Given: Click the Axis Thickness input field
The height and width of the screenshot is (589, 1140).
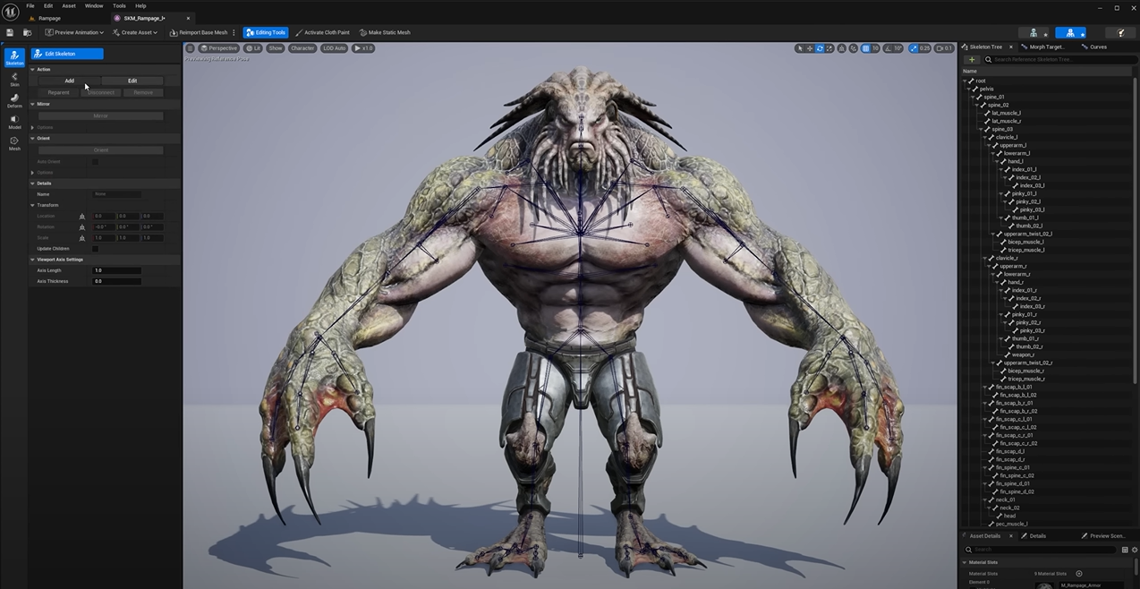Looking at the screenshot, I should (x=117, y=281).
